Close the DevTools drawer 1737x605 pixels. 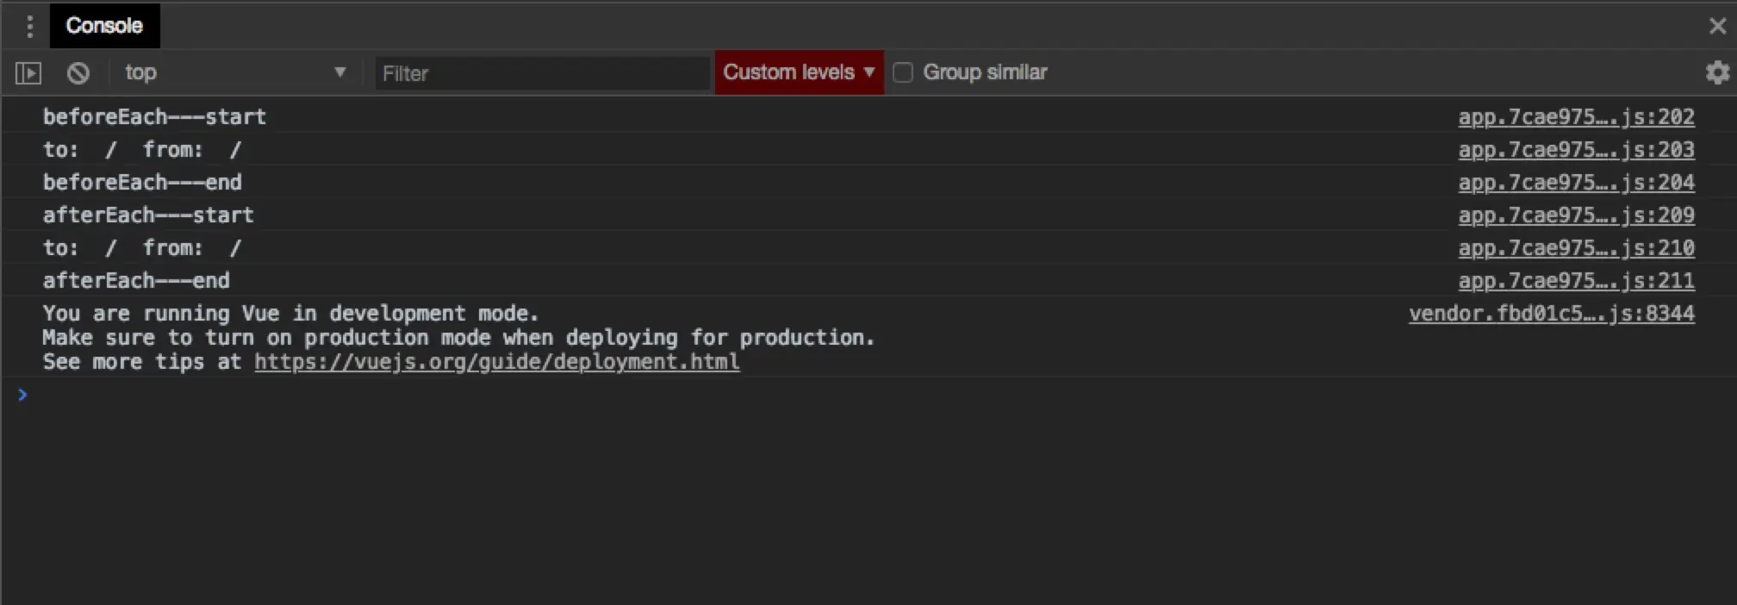1717,27
